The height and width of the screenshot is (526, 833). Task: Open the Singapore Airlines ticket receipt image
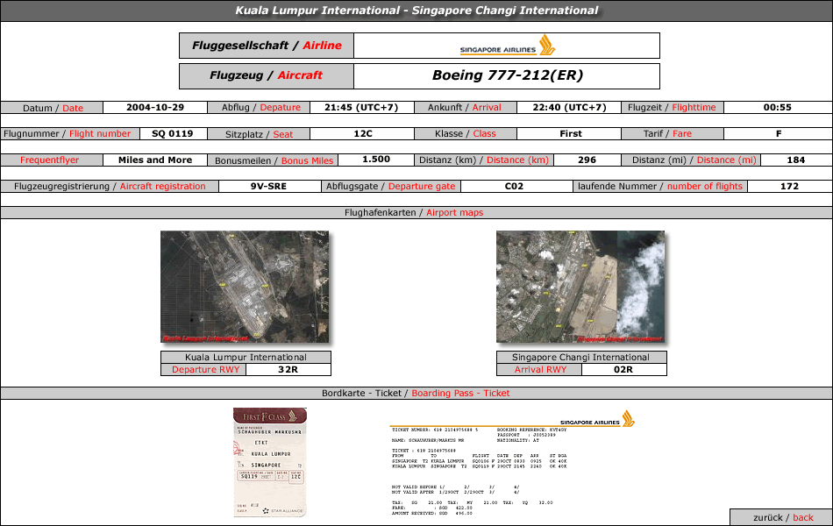[513, 463]
